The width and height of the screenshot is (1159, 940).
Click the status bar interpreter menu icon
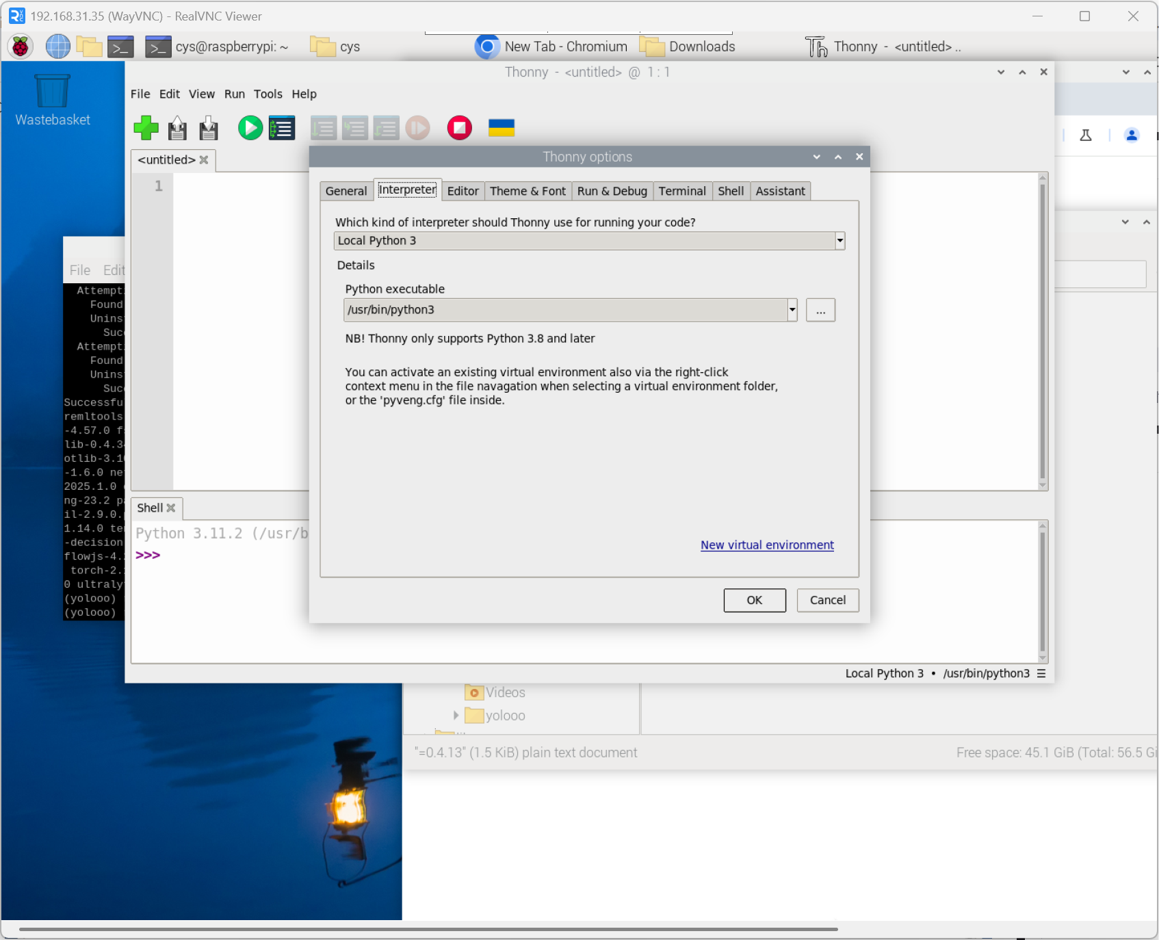(1041, 673)
